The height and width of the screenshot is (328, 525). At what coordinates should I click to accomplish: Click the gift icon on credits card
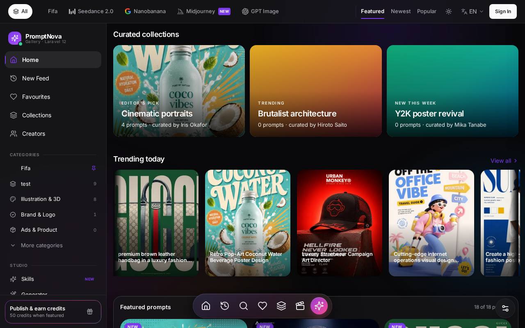(x=90, y=312)
